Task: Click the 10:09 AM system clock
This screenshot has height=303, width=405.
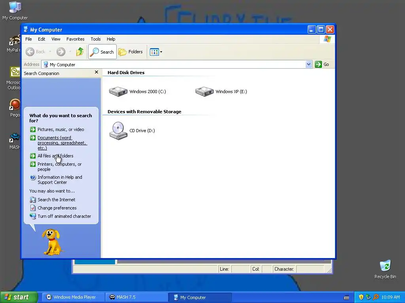Action: pos(390,297)
